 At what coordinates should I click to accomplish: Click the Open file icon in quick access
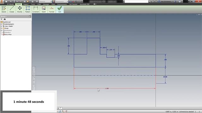pos(11,2)
